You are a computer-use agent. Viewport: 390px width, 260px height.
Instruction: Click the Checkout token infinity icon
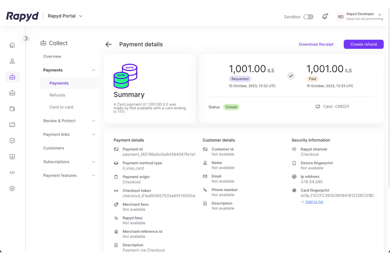tap(116, 191)
